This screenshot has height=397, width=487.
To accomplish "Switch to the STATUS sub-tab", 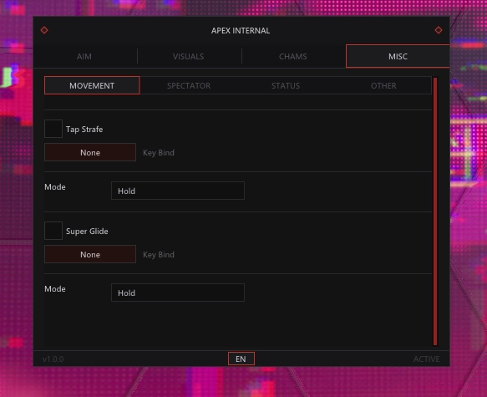I will click(x=286, y=86).
